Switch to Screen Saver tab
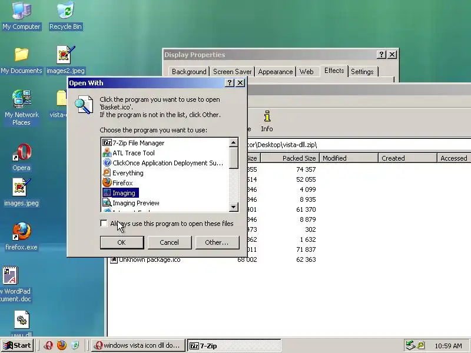 [x=232, y=72]
